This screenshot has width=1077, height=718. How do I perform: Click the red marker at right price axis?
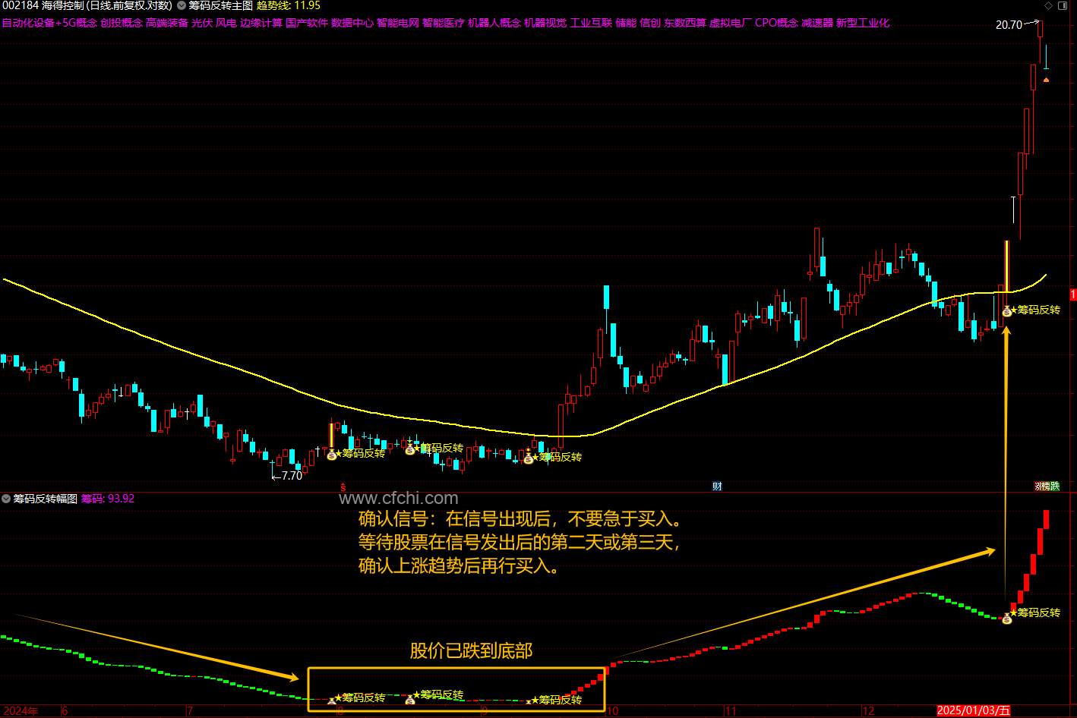click(1073, 294)
